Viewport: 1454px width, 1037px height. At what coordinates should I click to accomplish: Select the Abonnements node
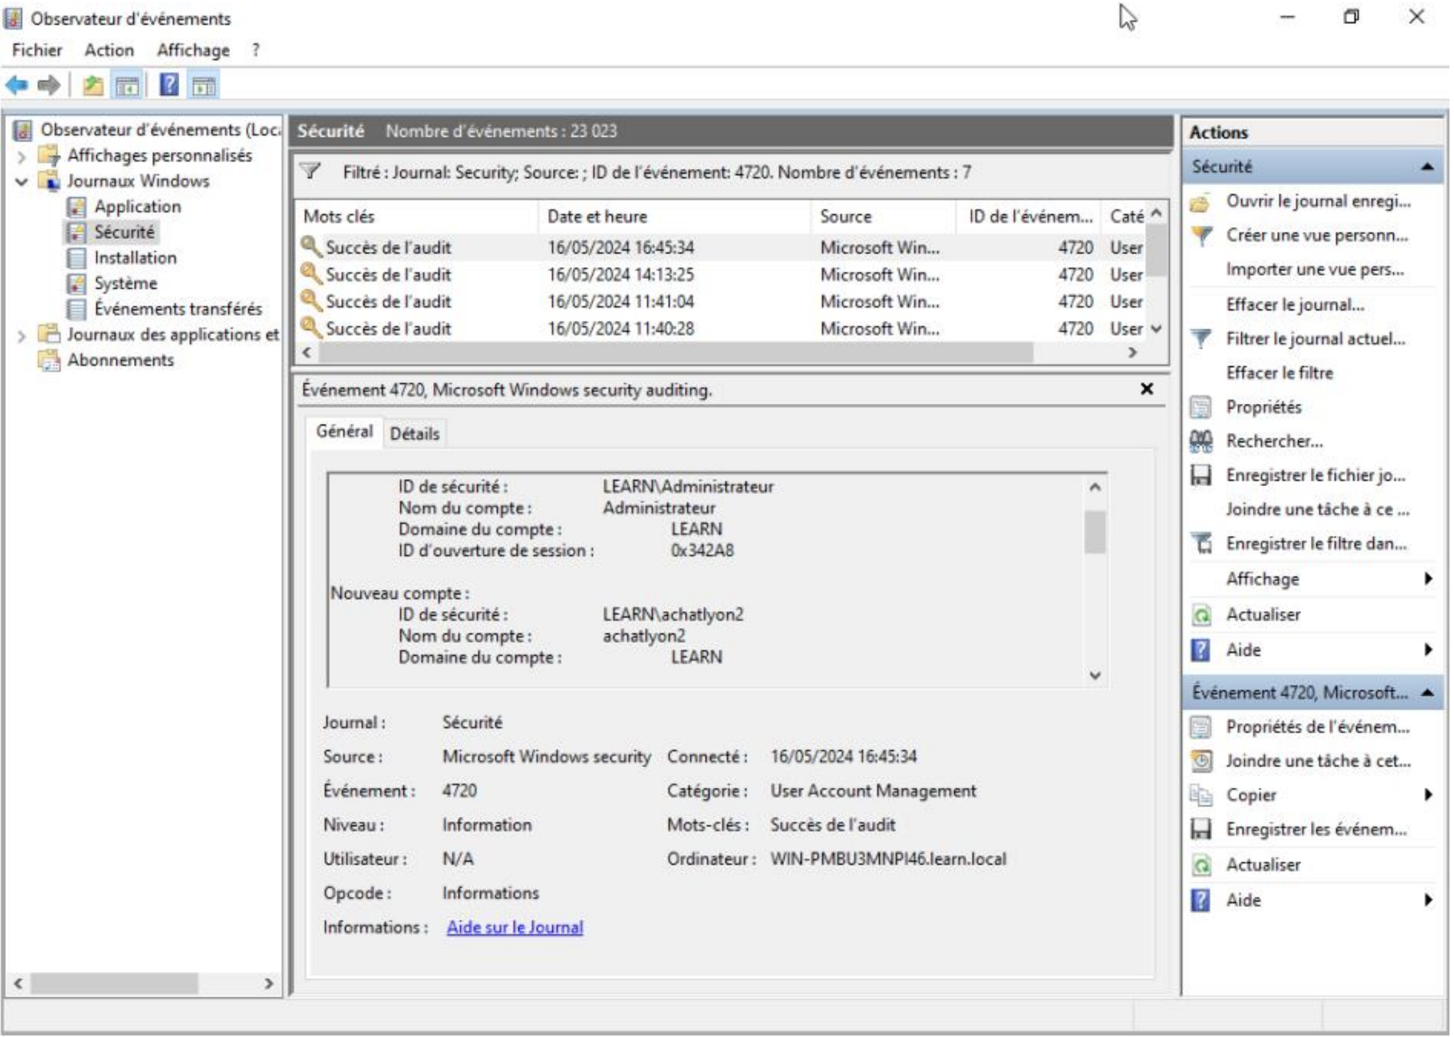click(120, 360)
